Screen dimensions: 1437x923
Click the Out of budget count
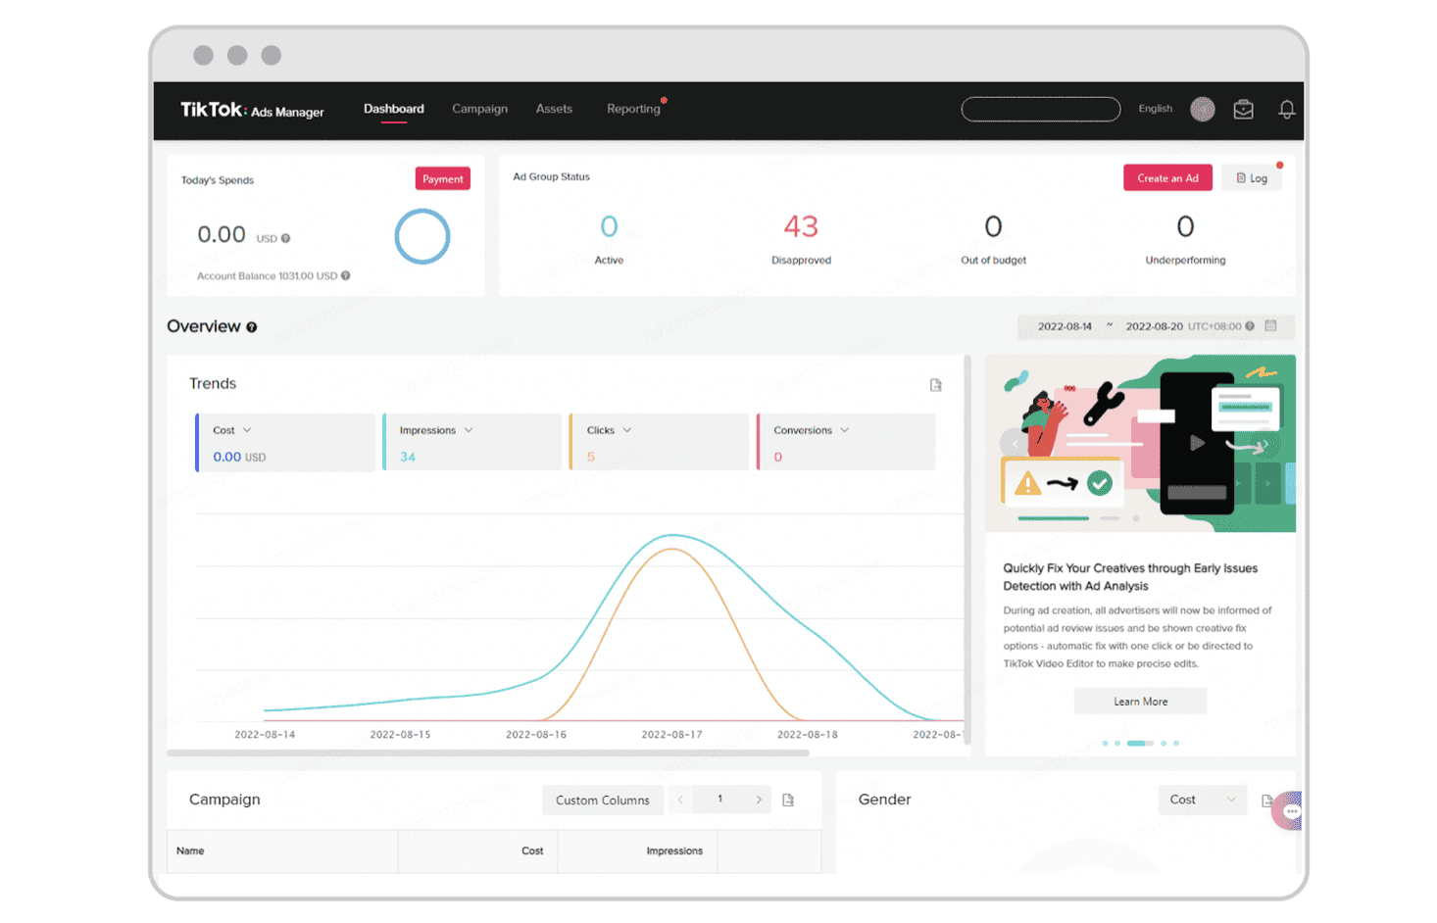click(x=993, y=227)
